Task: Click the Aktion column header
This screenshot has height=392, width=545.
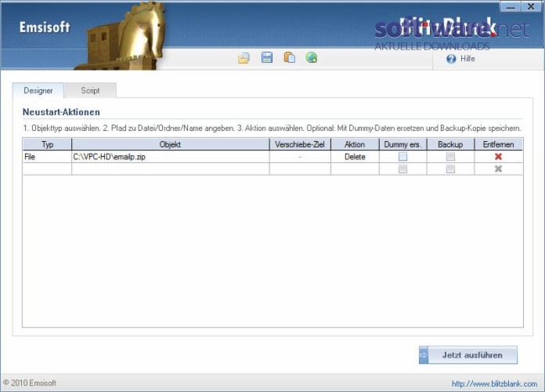Action: 355,144
